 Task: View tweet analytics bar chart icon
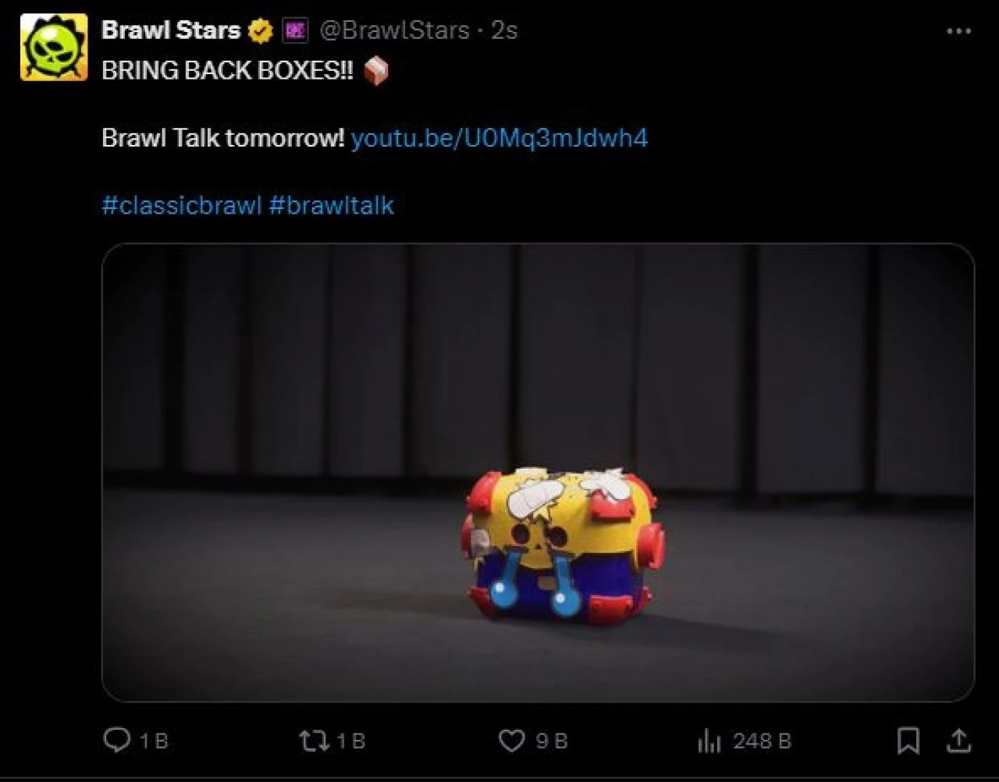click(709, 741)
